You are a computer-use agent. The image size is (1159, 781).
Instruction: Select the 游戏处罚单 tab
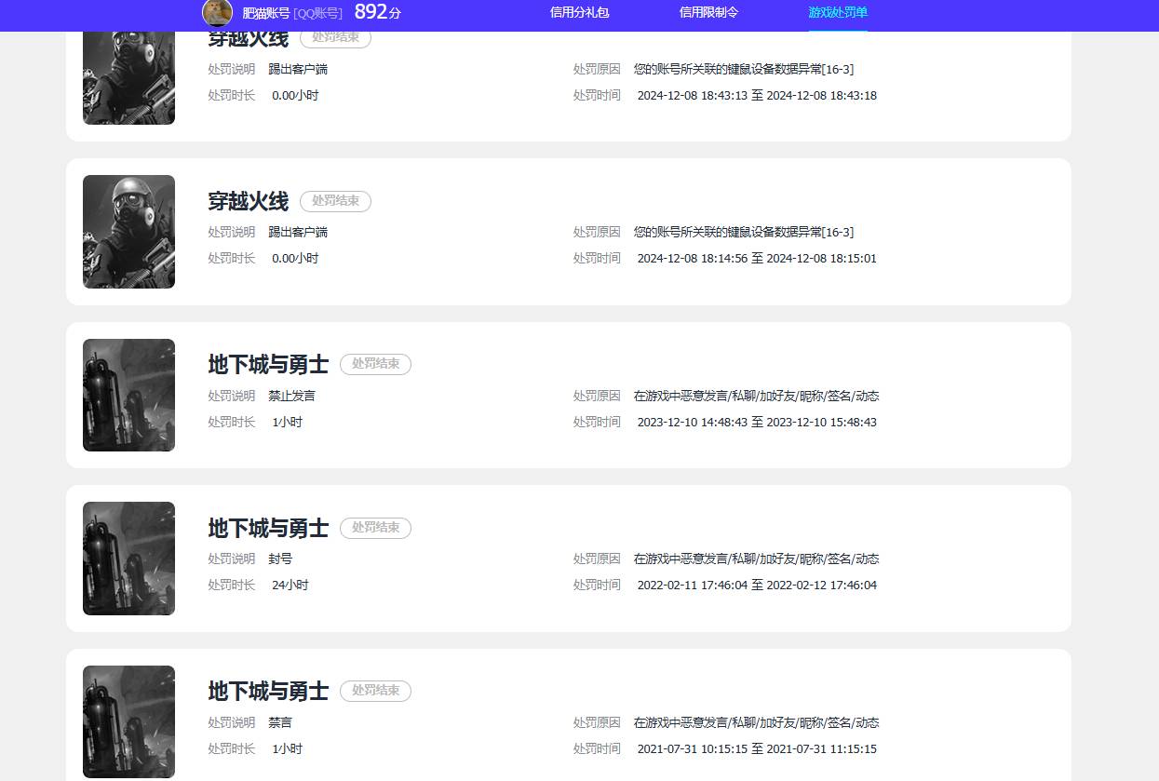pyautogui.click(x=838, y=13)
